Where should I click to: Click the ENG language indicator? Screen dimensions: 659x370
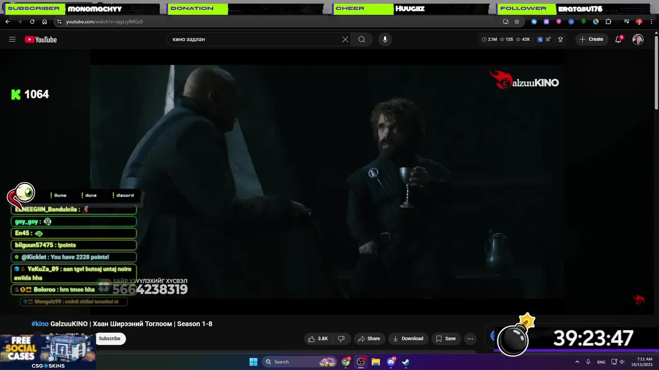pos(601,362)
